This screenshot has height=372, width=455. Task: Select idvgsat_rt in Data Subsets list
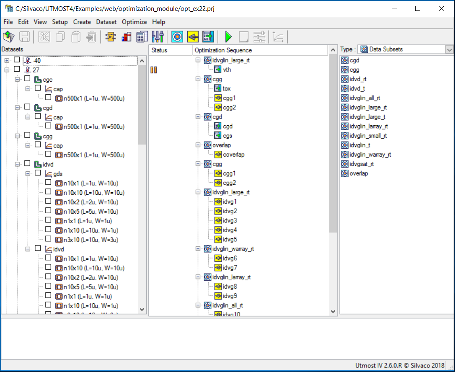pos(362,164)
